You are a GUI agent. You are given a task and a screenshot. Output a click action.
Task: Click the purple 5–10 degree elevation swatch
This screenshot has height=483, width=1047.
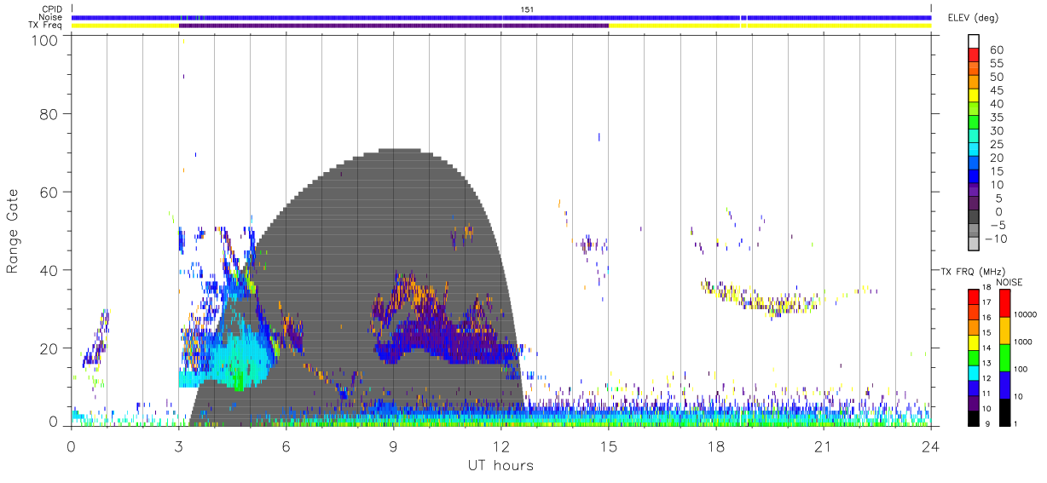973,191
